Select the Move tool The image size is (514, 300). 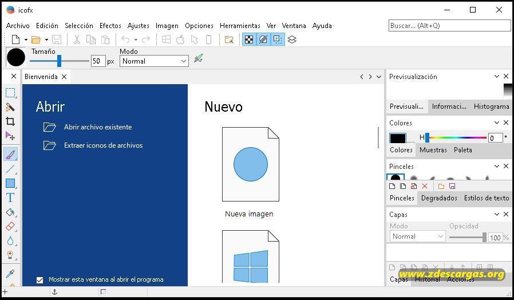pos(10,136)
